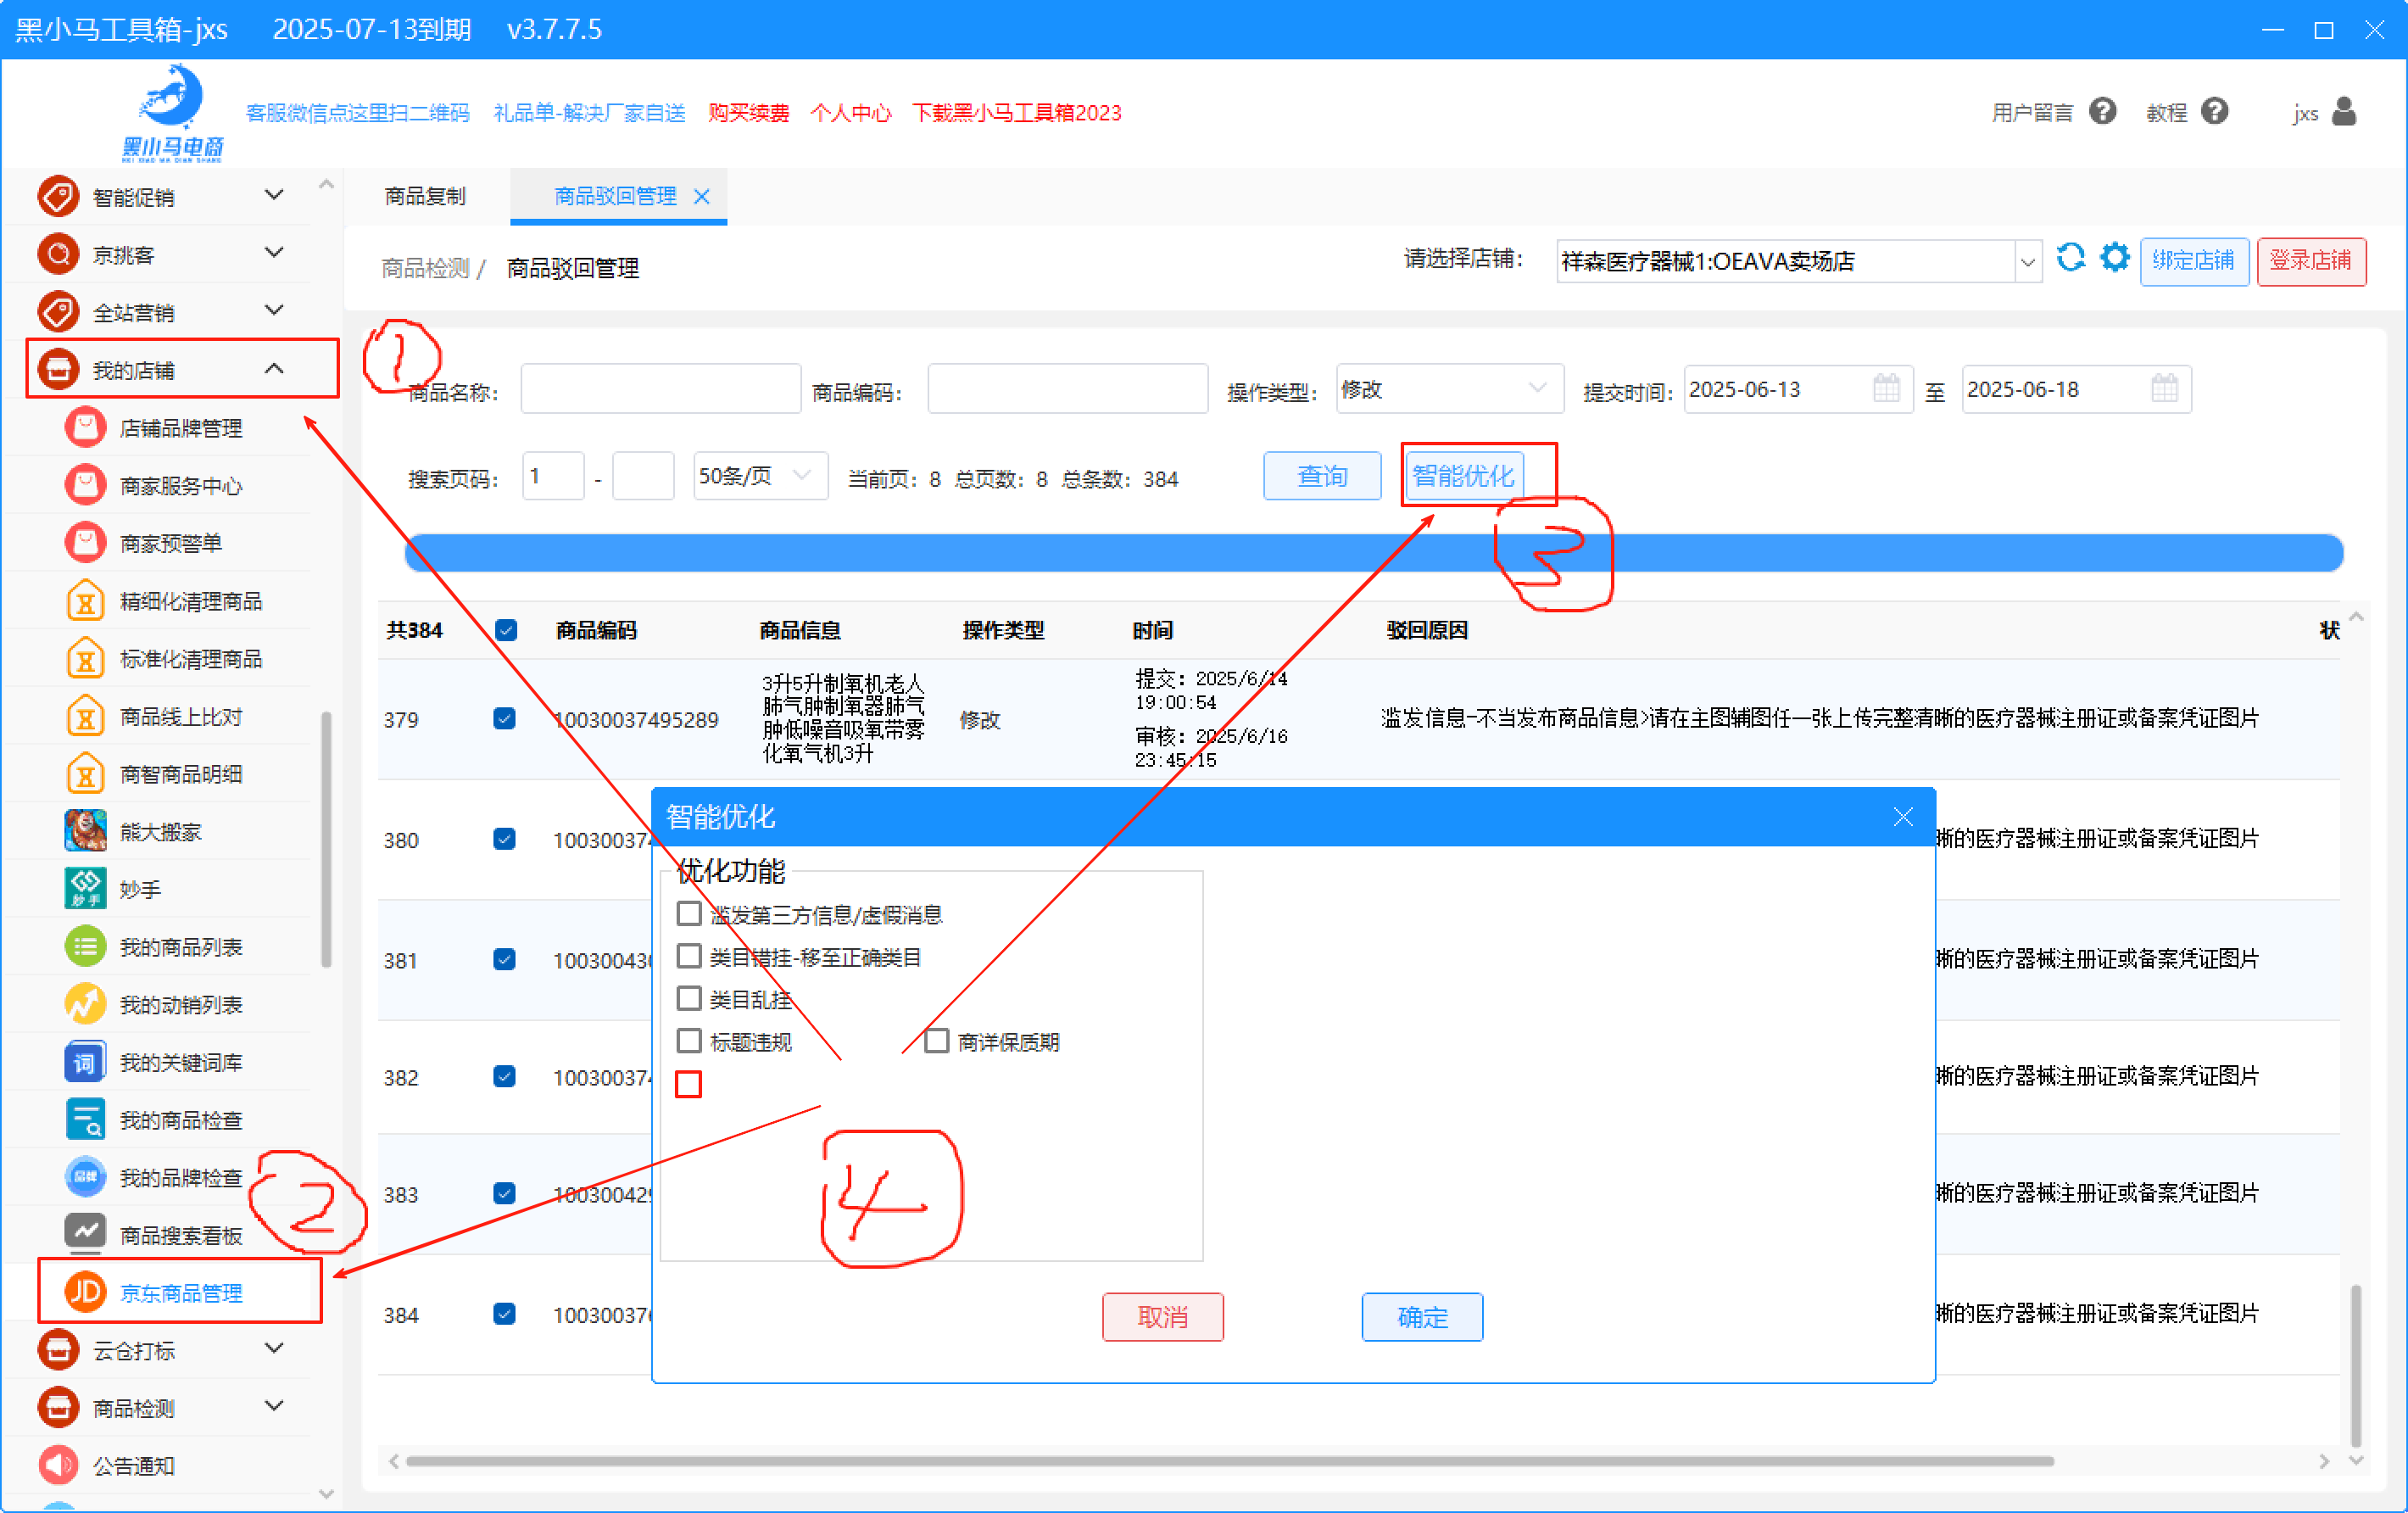Image resolution: width=2408 pixels, height=1513 pixels.
Task: Click the jxs user profile icon
Action: point(2344,111)
